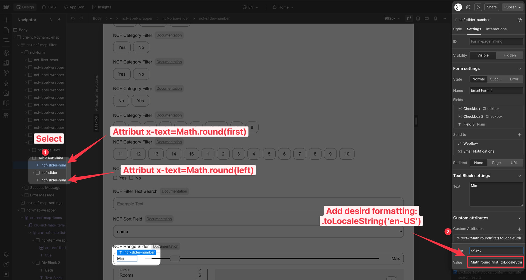This screenshot has width=526, height=280.
Task: Open the Variables drops icon
Action: point(6,73)
